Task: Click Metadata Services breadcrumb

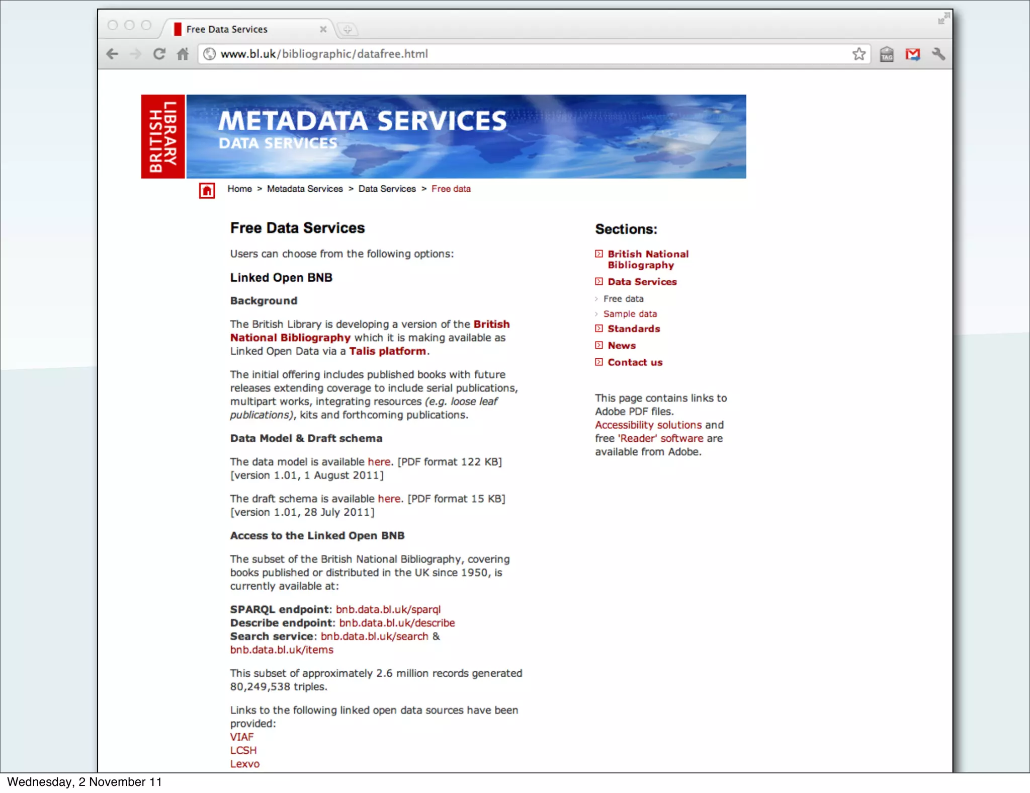Action: 305,189
